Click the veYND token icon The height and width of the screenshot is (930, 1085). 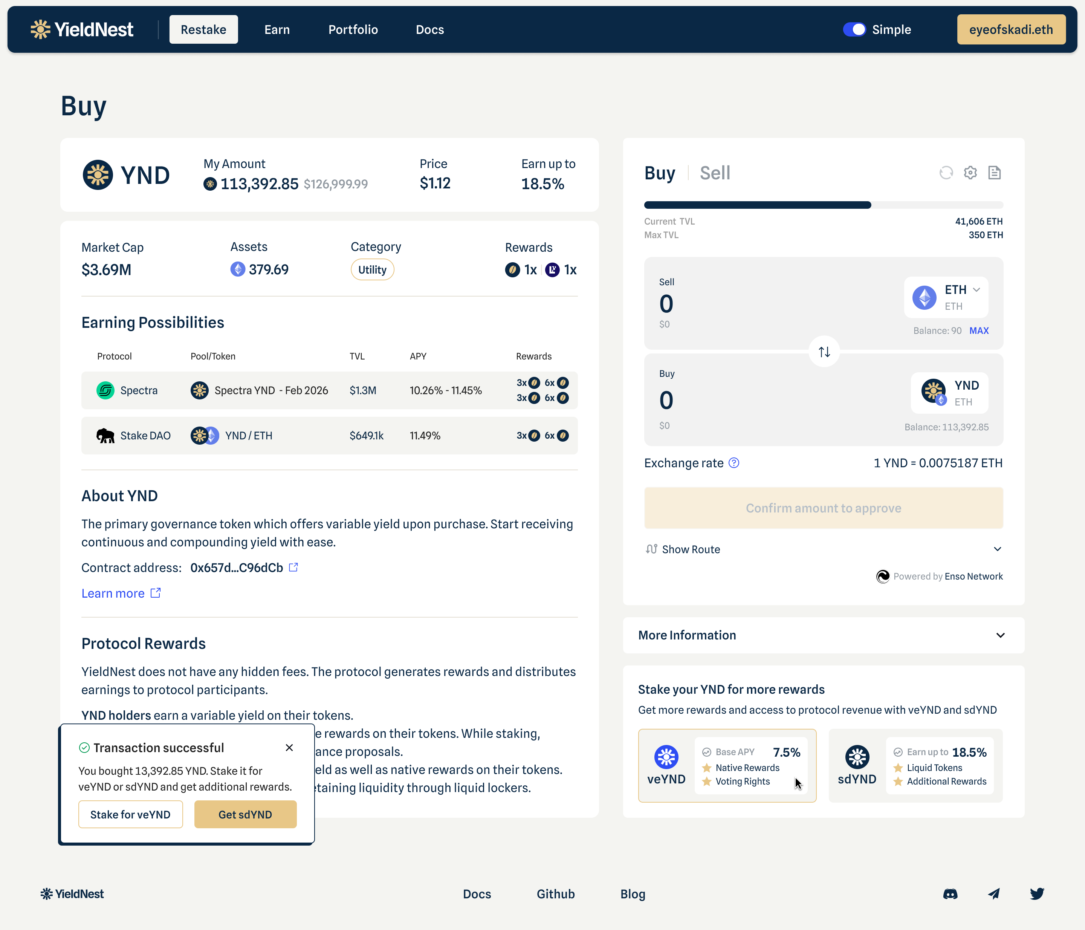[666, 757]
